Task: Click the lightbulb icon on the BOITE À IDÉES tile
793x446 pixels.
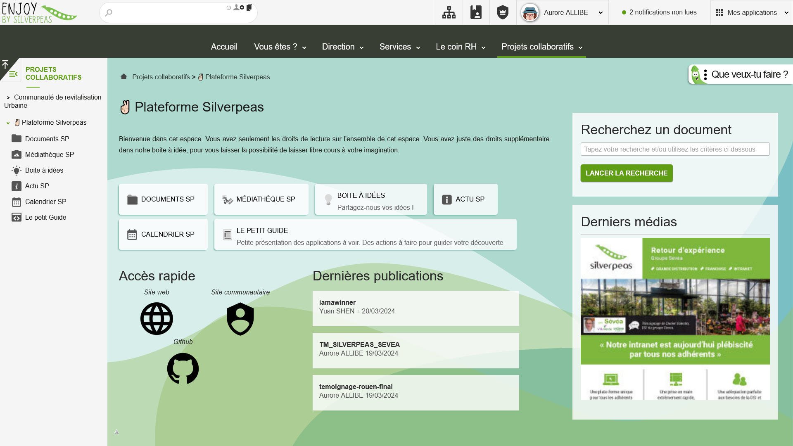Action: coord(328,199)
